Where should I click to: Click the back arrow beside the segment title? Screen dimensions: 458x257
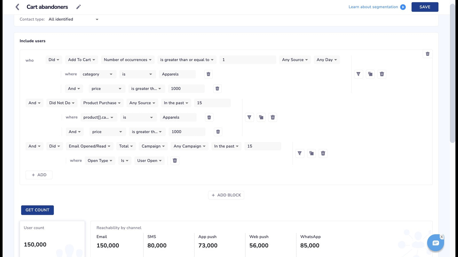tap(17, 7)
